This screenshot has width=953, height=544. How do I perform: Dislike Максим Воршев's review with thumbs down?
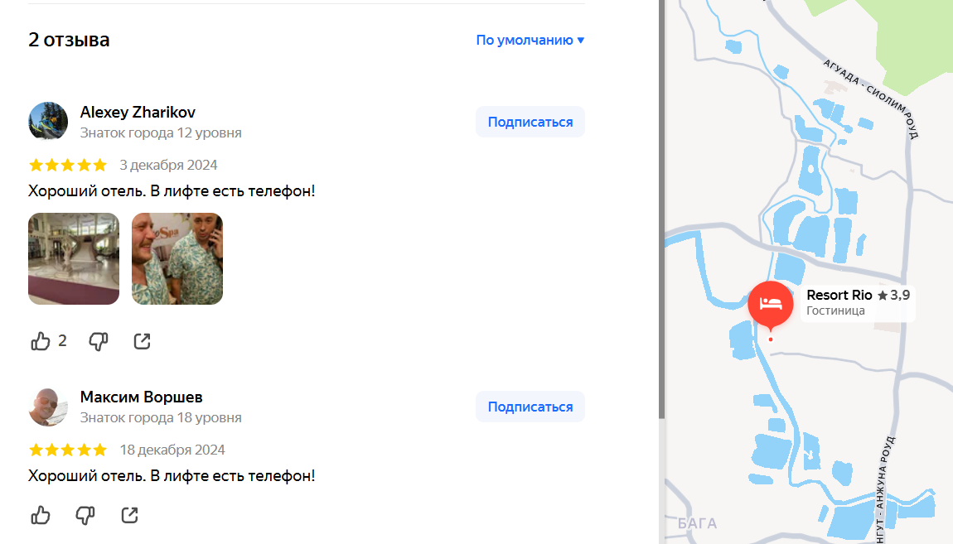pyautogui.click(x=85, y=516)
